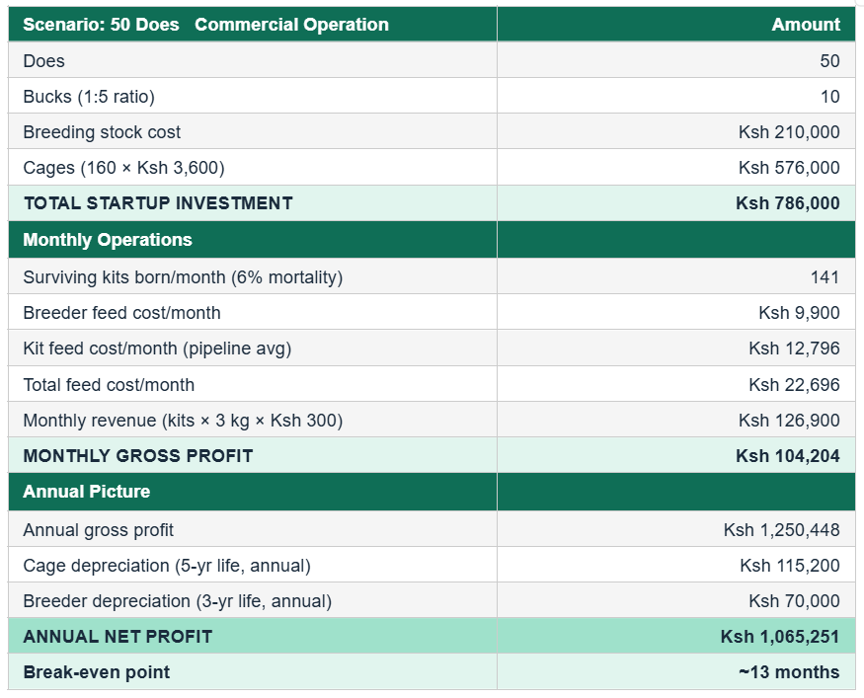Viewport: 864px width, 698px height.
Task: Select the 'Ksh 786,000' total amount
Action: click(787, 203)
